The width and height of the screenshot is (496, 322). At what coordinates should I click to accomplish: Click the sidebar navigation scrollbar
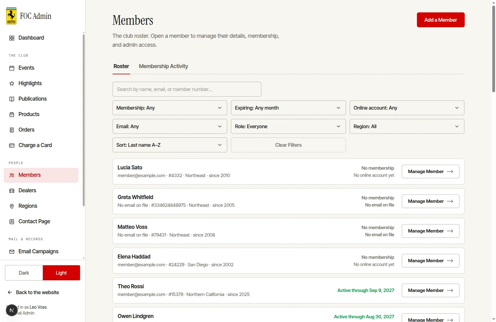(x=84, y=120)
